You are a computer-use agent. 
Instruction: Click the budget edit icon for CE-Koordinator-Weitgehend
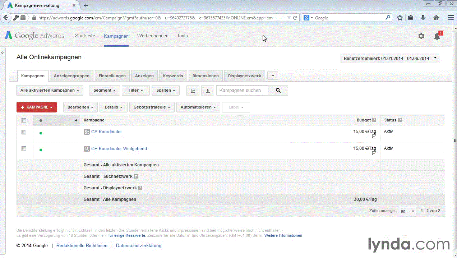pos(374,153)
